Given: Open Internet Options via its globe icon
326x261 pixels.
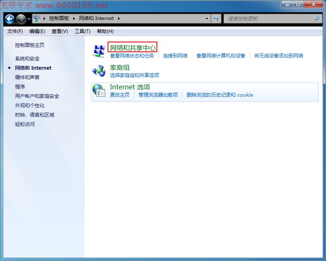Looking at the screenshot, I should click(98, 89).
